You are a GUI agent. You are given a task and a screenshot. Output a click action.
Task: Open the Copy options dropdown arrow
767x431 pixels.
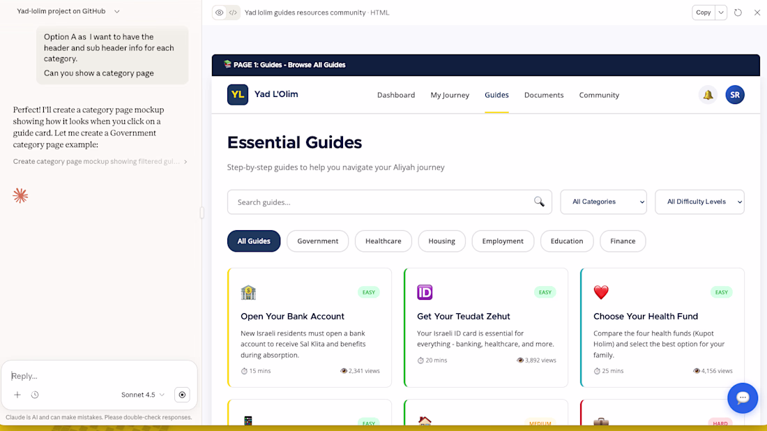[x=721, y=13]
